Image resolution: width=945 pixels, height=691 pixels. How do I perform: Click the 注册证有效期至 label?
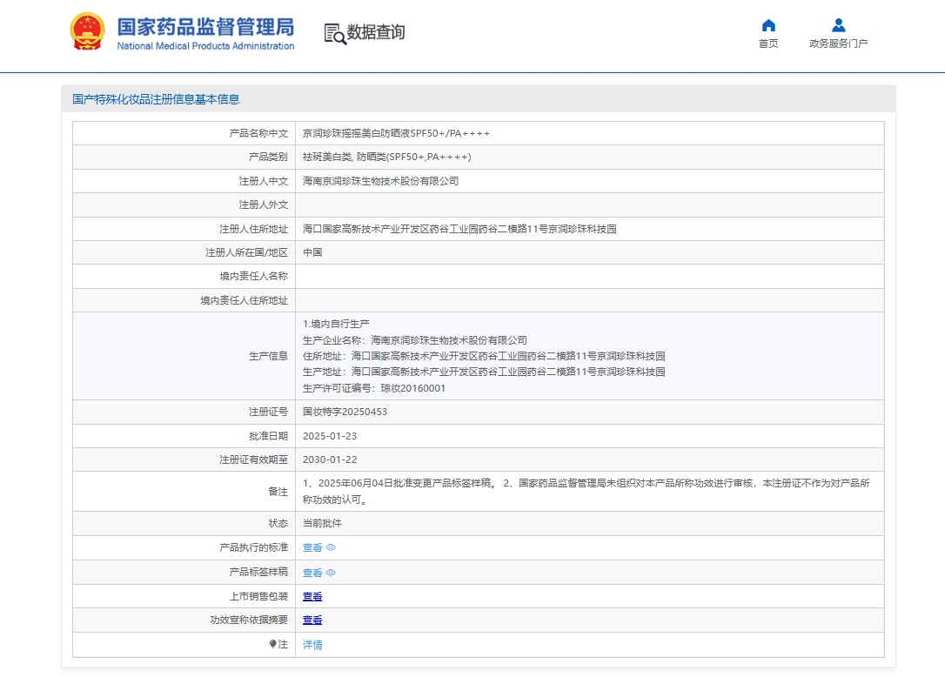coord(254,460)
